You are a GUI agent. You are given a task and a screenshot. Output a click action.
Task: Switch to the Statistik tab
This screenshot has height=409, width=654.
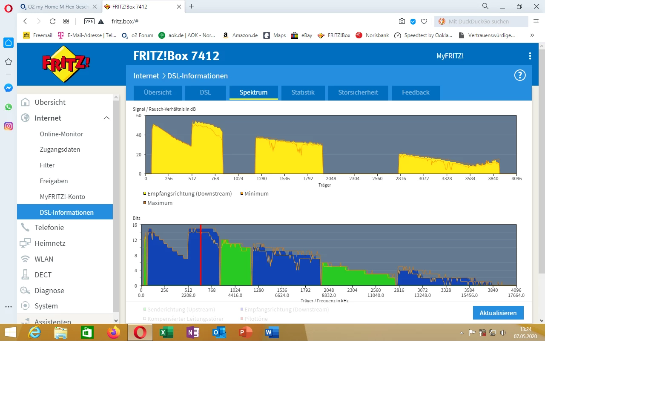click(303, 92)
